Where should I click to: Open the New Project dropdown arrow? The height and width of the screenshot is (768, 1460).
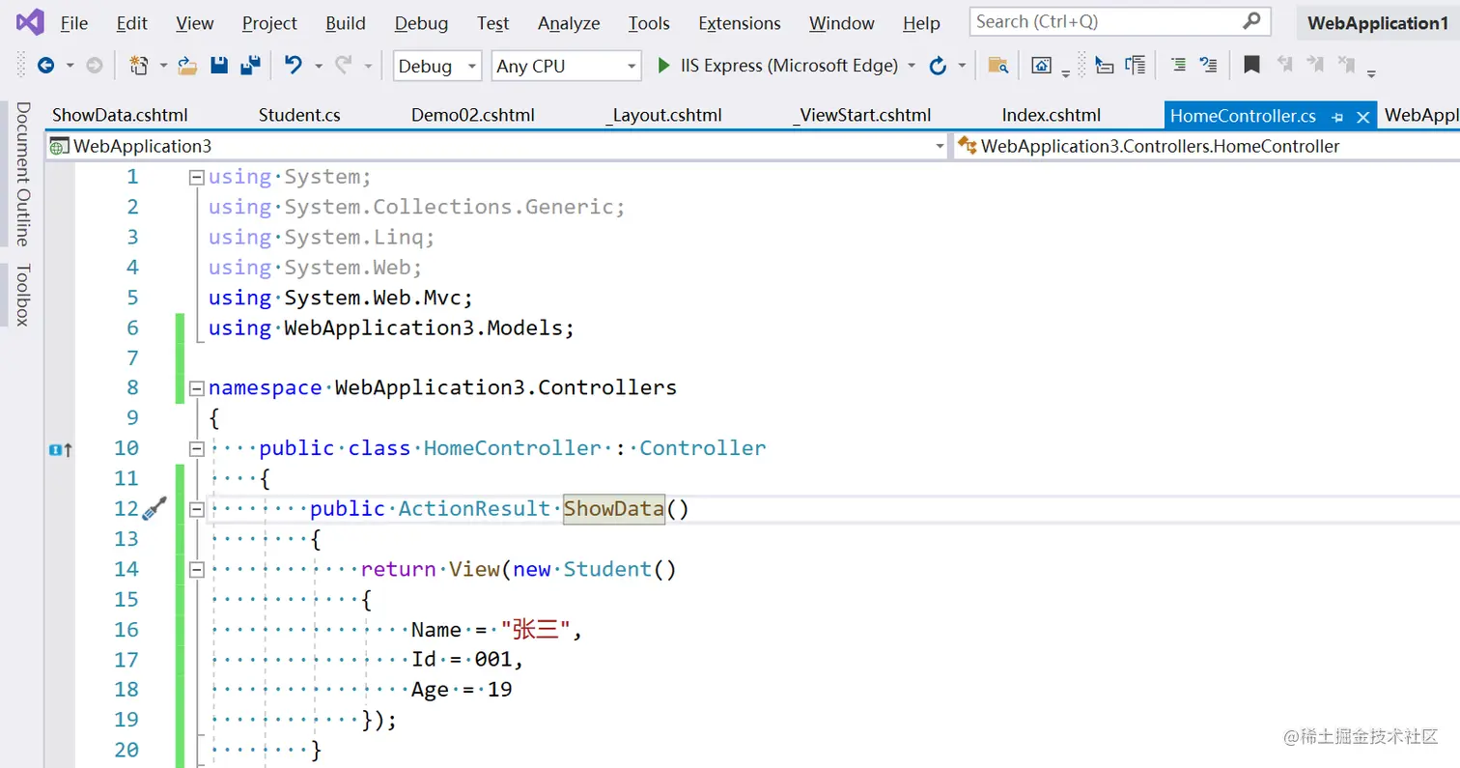(x=163, y=66)
